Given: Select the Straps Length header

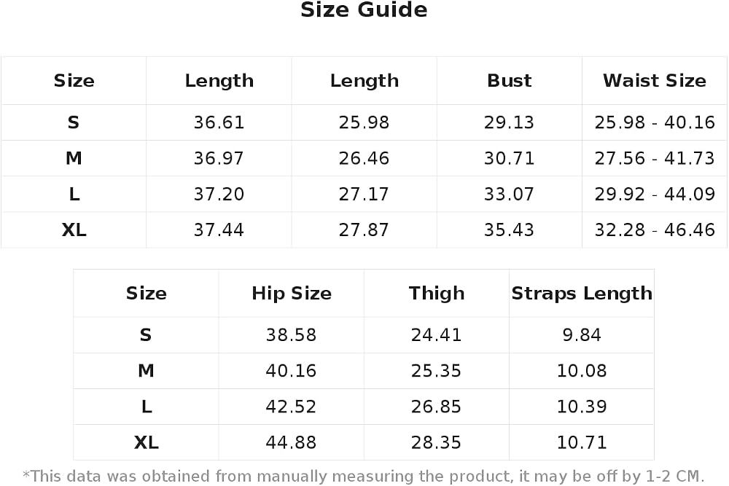Looking at the screenshot, I should pyautogui.click(x=582, y=294).
